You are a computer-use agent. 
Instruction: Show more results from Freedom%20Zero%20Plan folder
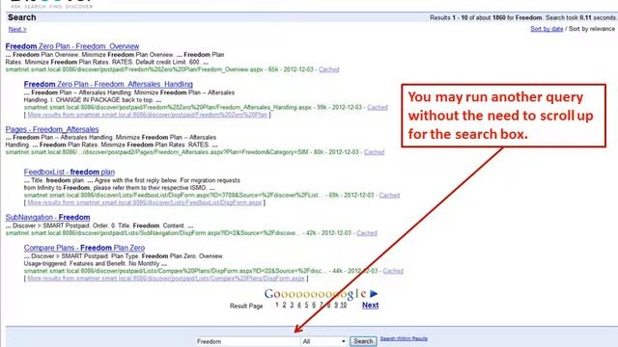click(148, 115)
